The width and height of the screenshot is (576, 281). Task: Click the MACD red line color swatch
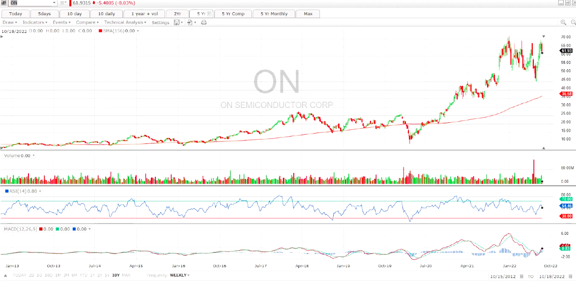tap(40, 229)
